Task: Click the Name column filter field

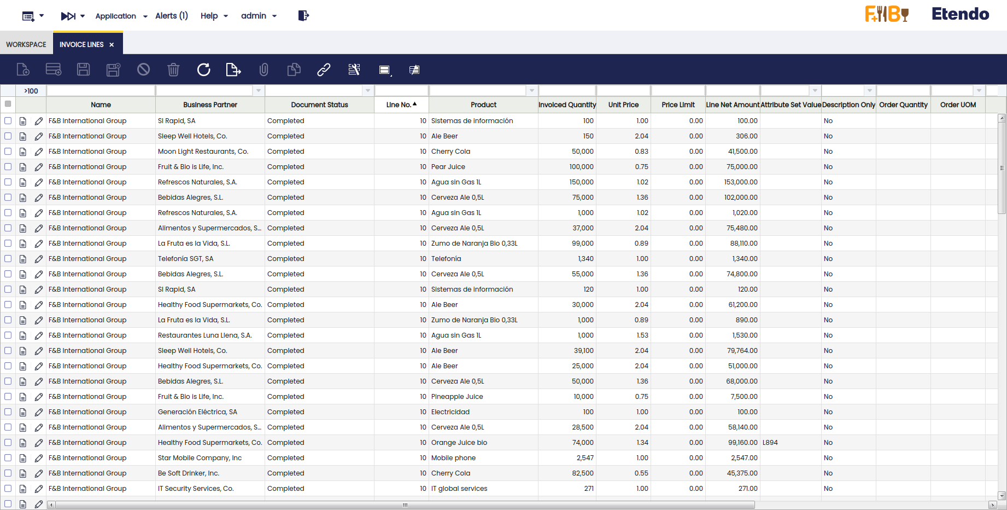Action: tap(101, 91)
